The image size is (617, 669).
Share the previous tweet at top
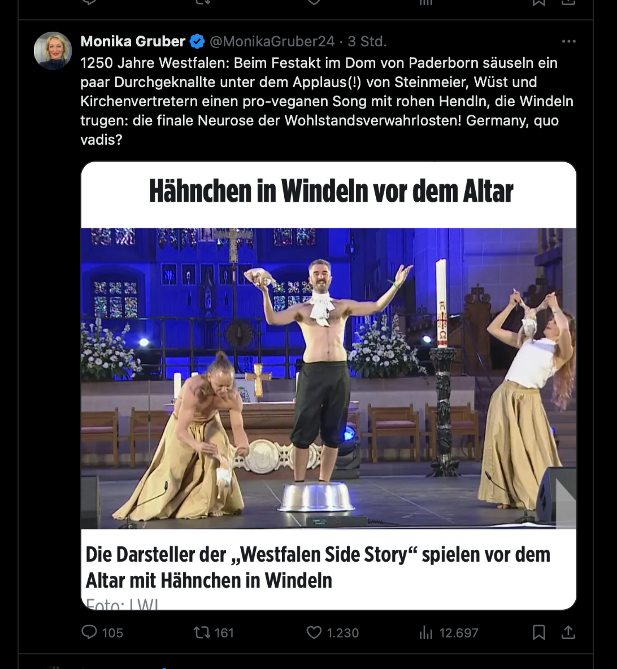[568, 3]
